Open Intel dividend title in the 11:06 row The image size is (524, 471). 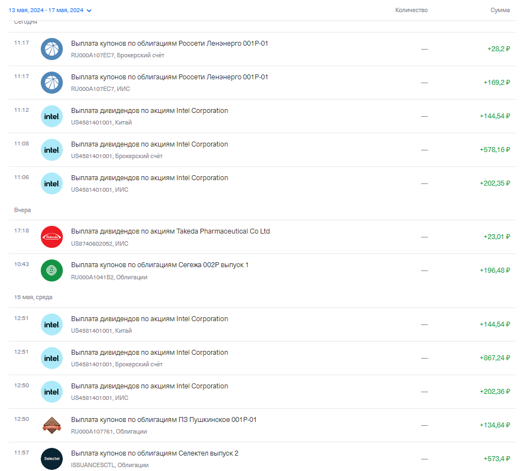[149, 178]
